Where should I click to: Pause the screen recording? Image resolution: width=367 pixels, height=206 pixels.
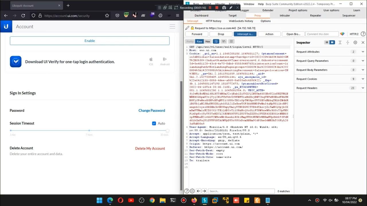(210, 8)
